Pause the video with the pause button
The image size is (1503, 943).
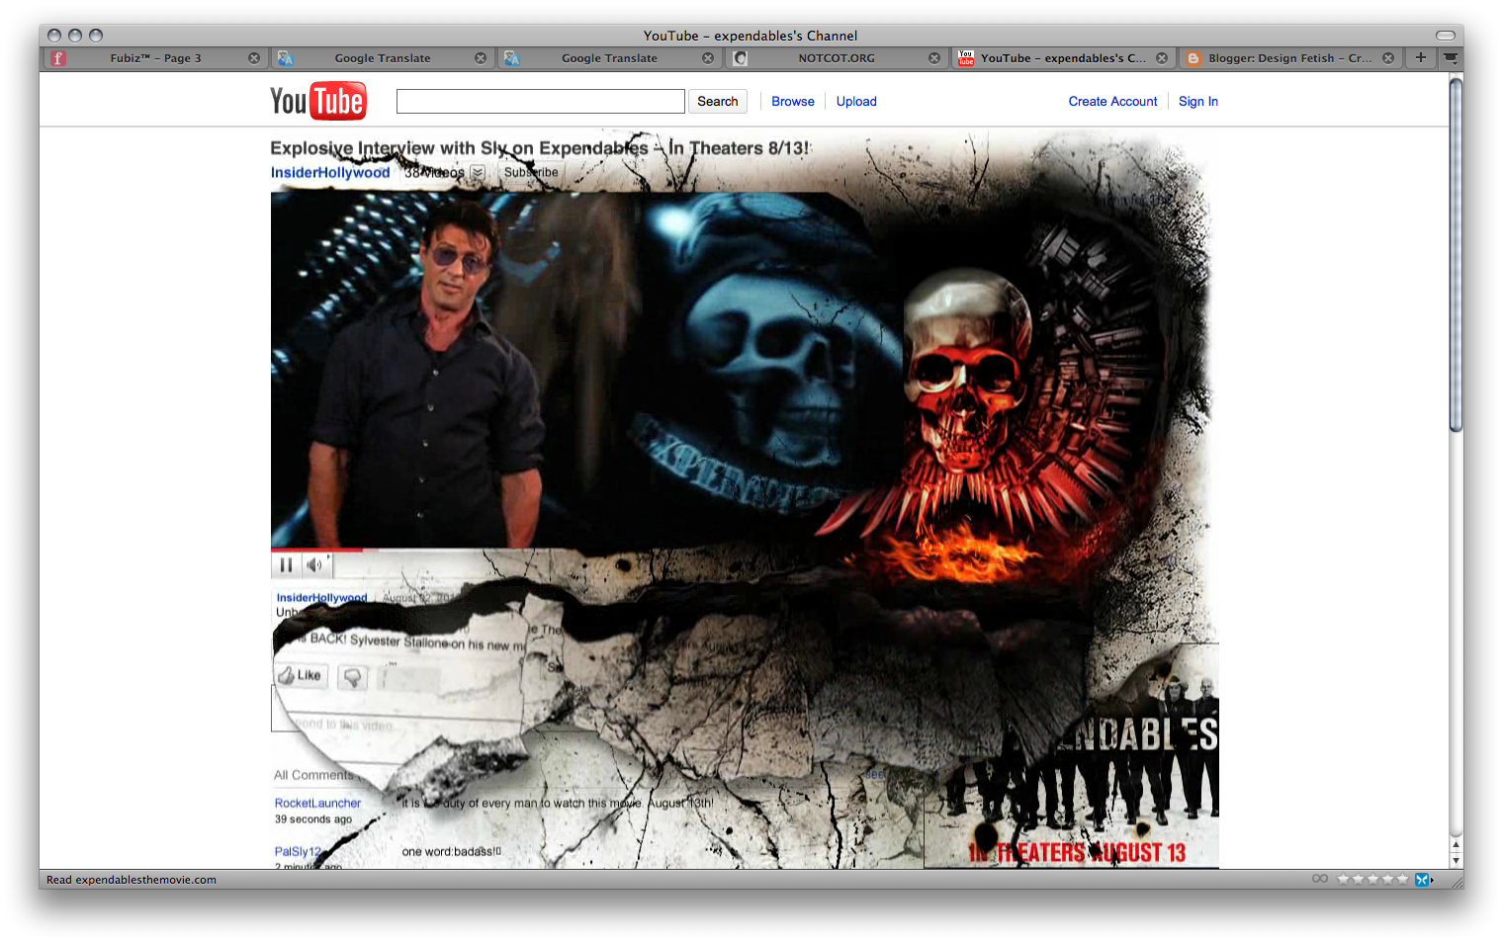[286, 565]
